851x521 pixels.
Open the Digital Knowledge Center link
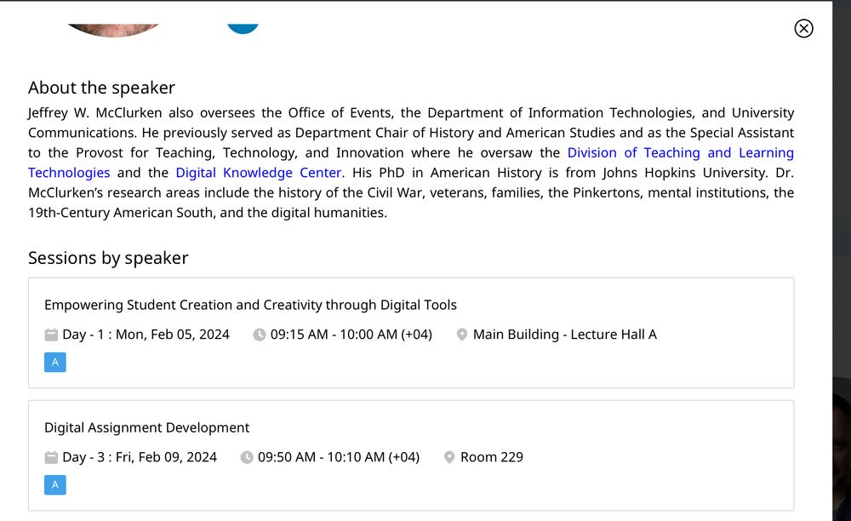[259, 173]
